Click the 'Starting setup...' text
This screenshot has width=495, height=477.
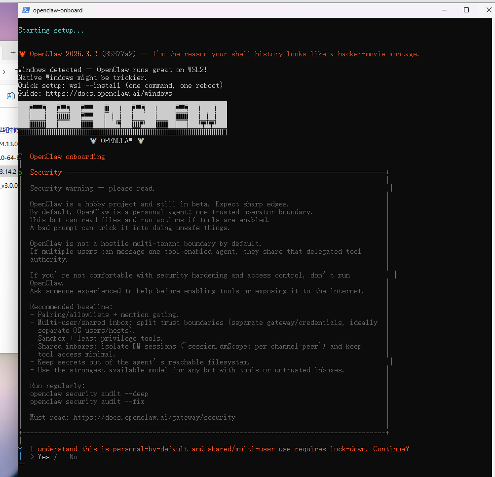pyautogui.click(x=51, y=30)
